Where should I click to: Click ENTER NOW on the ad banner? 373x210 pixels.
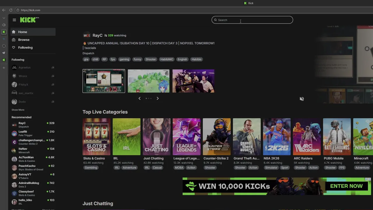point(346,186)
